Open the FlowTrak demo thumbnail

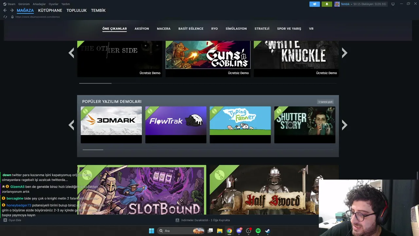176,125
